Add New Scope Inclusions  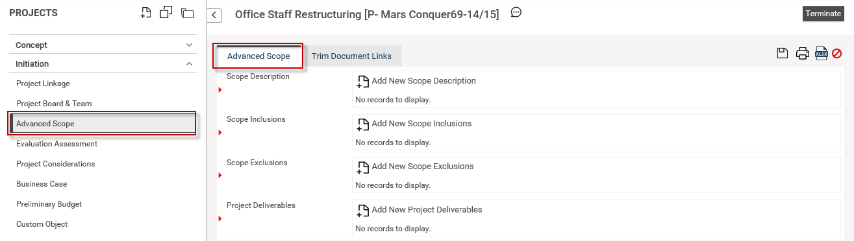(414, 123)
